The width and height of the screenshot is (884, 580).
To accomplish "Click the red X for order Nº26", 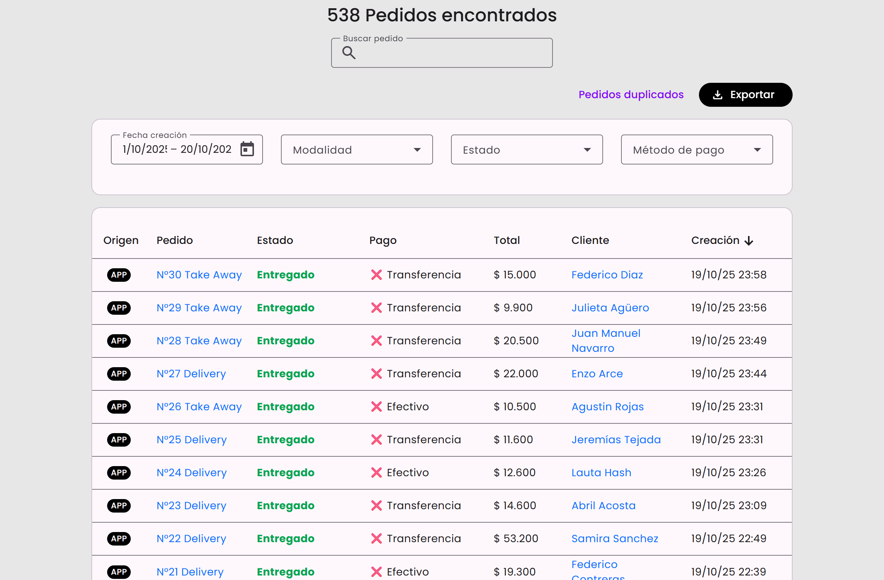I will (376, 407).
